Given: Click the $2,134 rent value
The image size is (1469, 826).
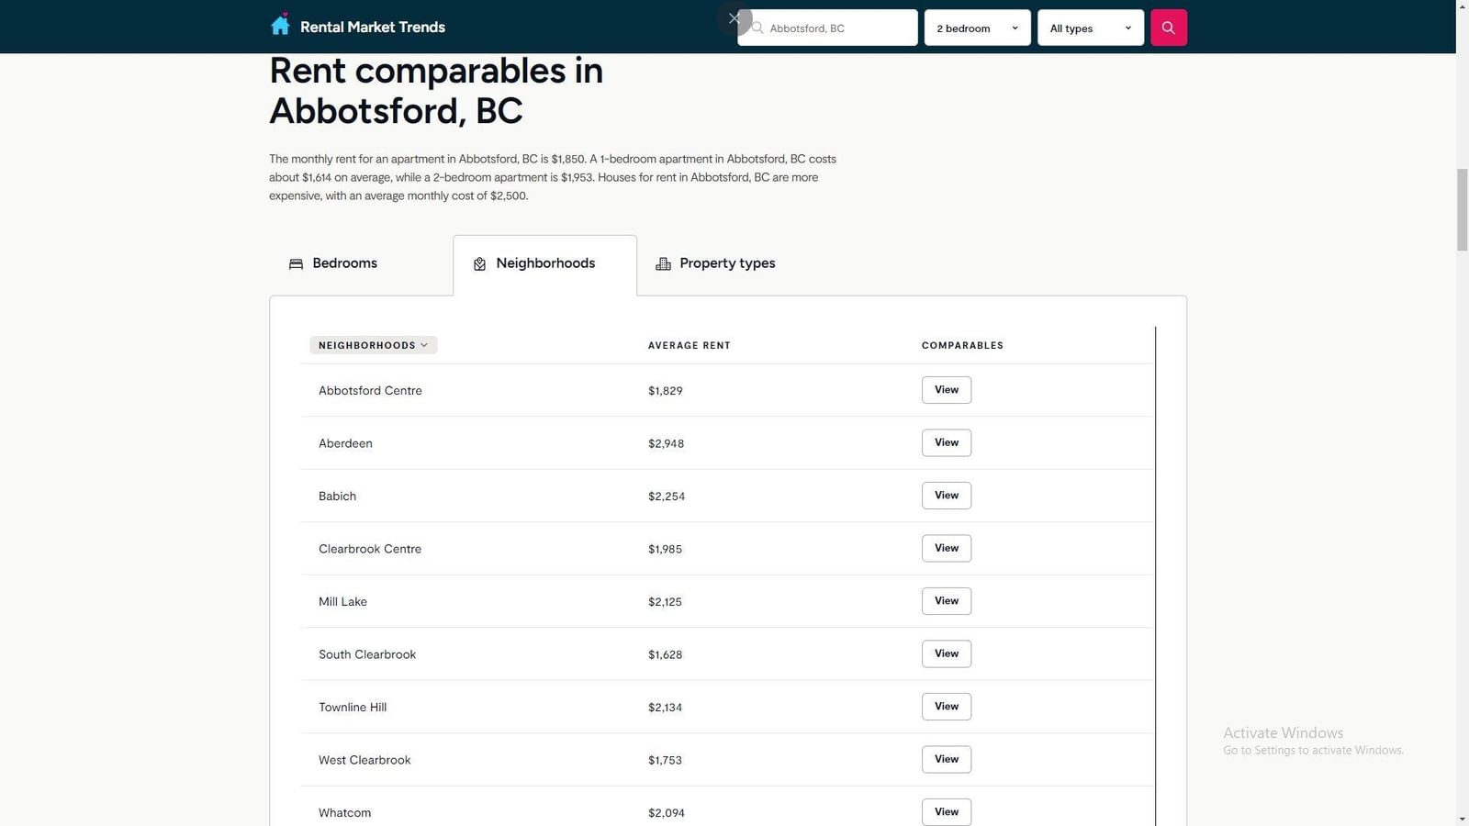Looking at the screenshot, I should click(x=665, y=708).
